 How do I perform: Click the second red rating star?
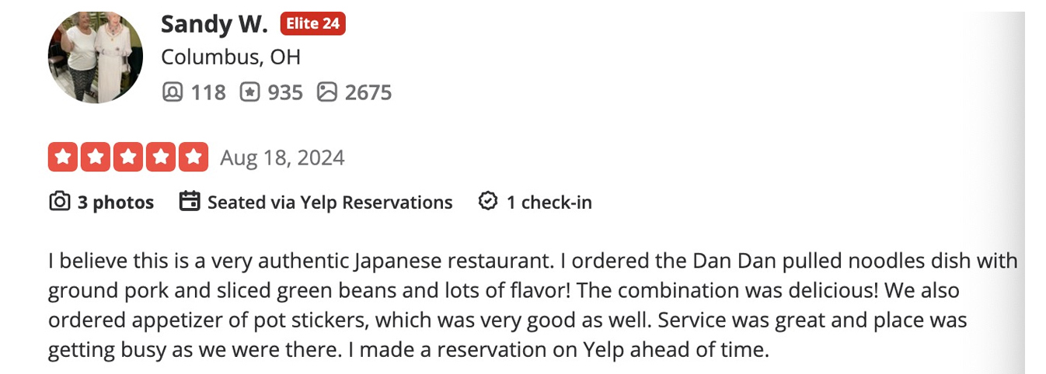(x=95, y=158)
